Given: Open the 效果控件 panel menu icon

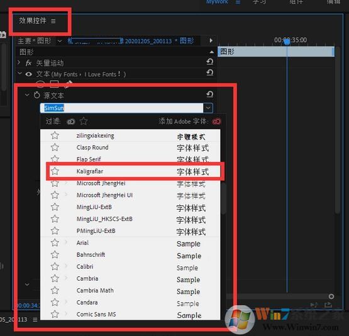Looking at the screenshot, I should click(53, 21).
